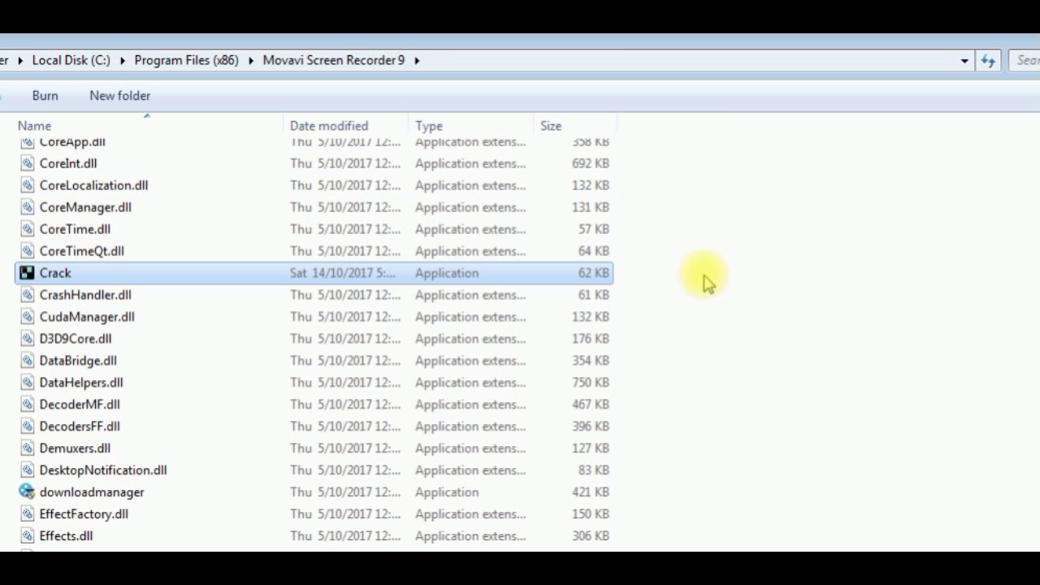Select the Effects.dll file name
Screen dimensions: 1040x585
pos(66,536)
